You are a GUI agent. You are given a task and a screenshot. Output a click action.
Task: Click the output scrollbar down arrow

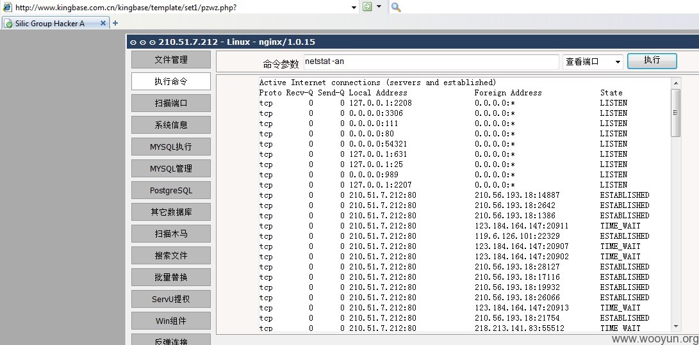coord(676,326)
